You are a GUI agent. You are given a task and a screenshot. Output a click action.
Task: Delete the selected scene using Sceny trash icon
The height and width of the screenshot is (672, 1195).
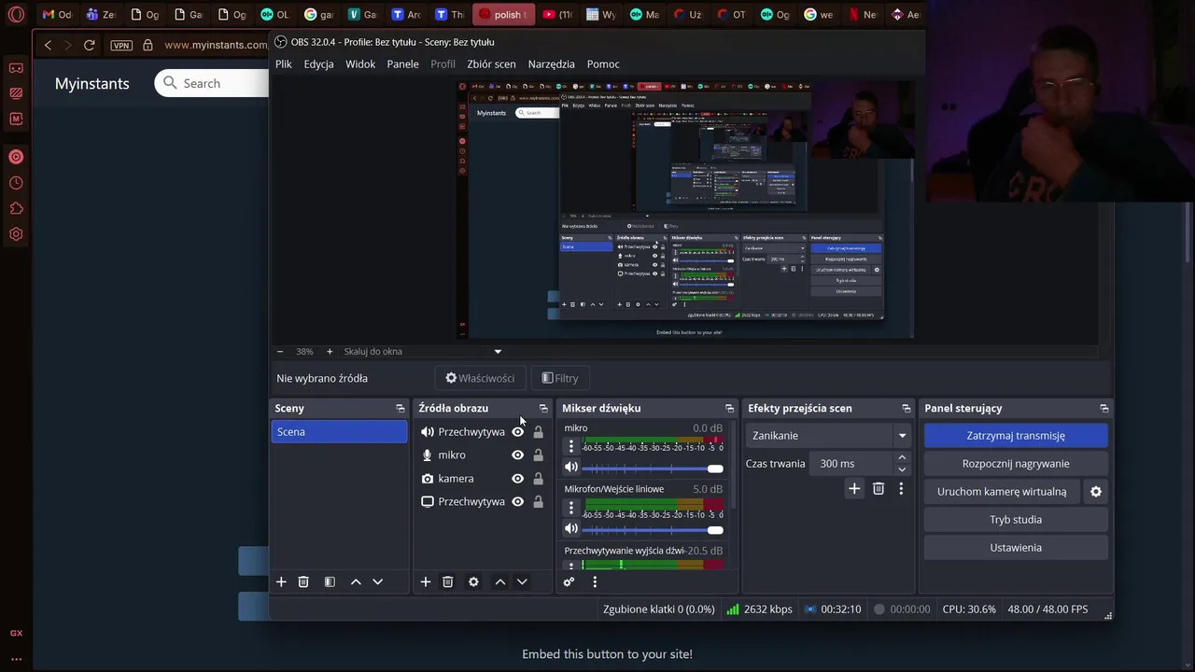point(303,581)
